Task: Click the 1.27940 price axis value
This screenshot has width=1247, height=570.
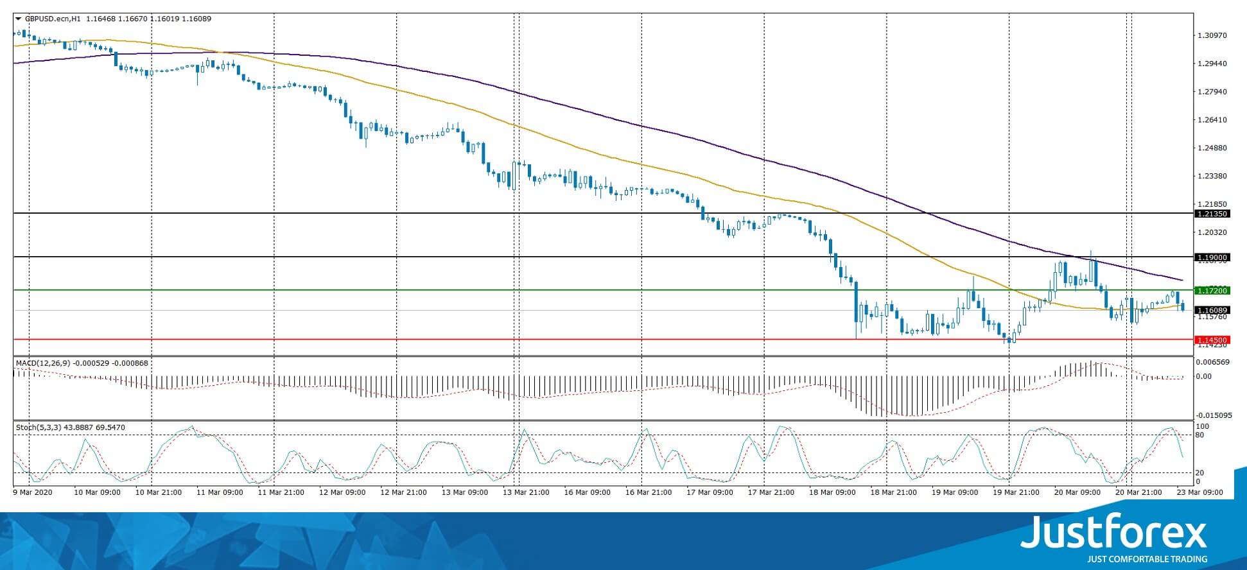Action: coord(1212,92)
